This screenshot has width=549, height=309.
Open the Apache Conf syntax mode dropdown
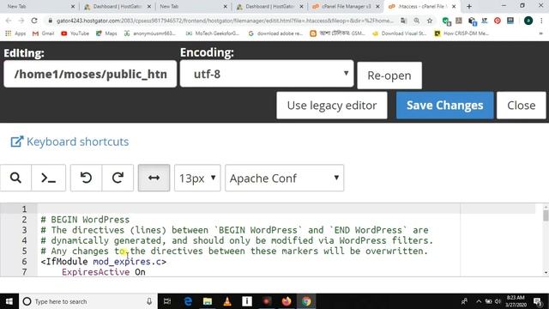284,178
